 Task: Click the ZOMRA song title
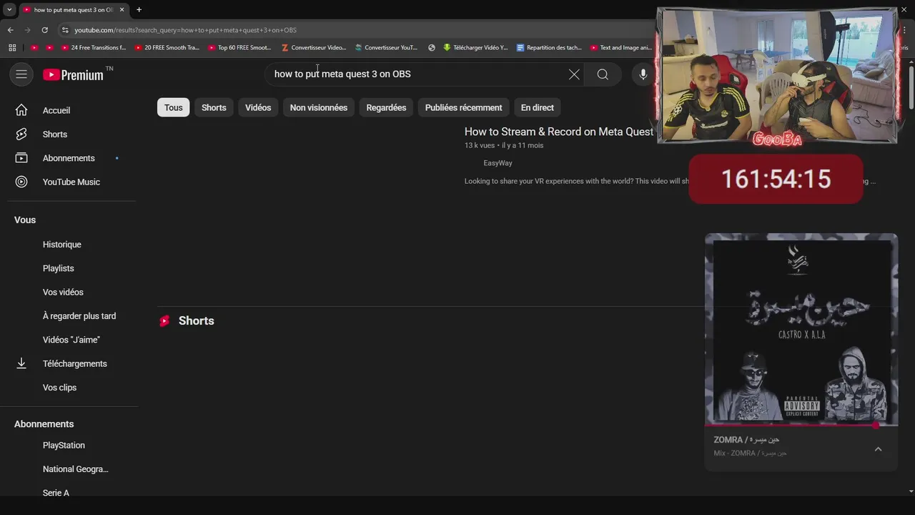(x=746, y=440)
